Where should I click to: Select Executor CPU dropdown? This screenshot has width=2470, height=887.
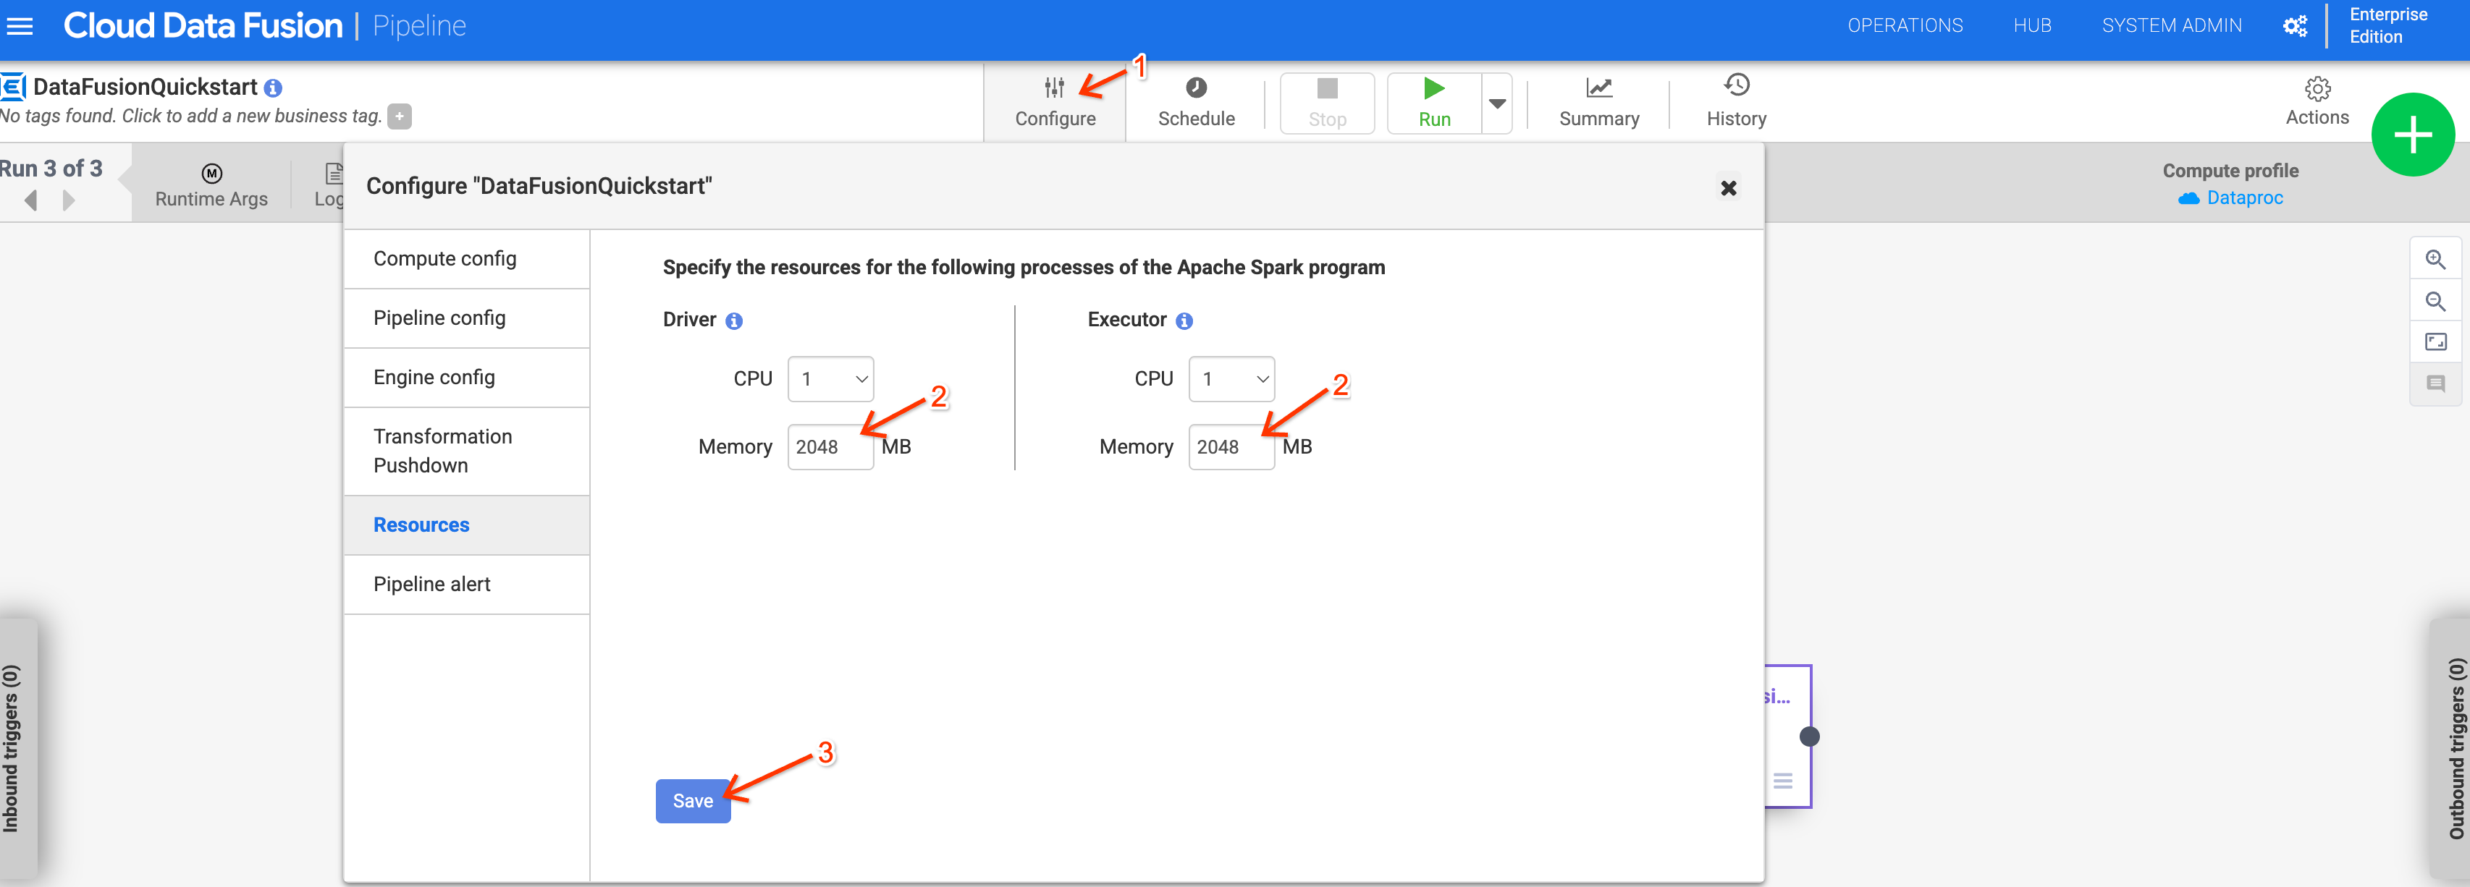(1228, 378)
